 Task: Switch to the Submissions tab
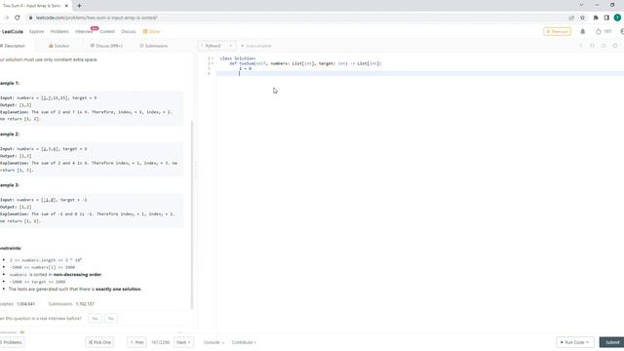(154, 46)
